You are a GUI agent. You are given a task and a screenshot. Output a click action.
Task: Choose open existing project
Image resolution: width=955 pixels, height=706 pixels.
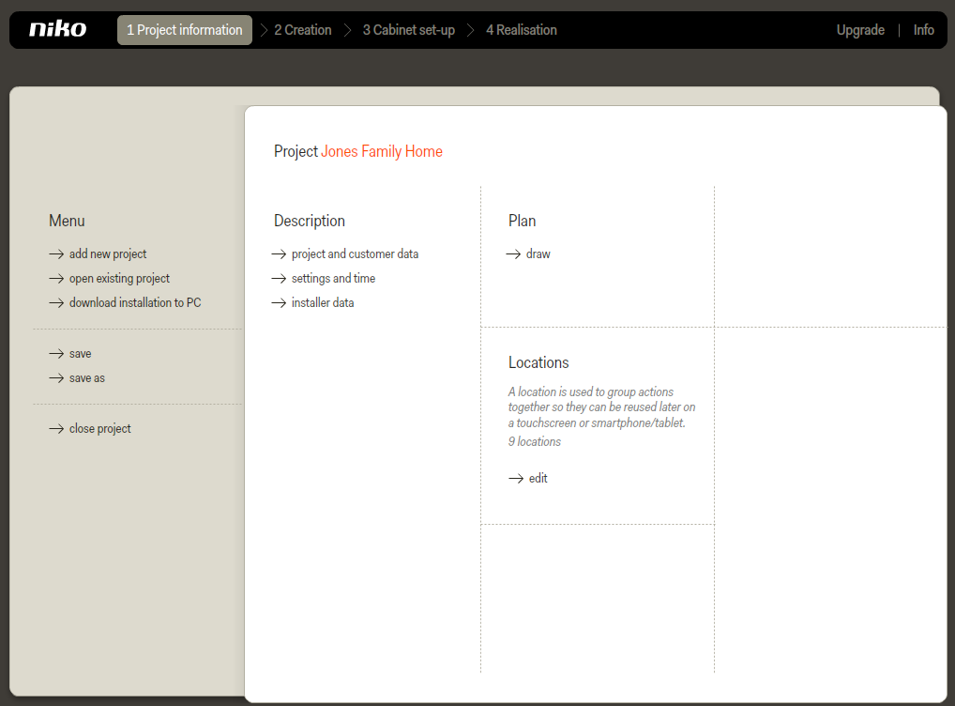click(119, 278)
